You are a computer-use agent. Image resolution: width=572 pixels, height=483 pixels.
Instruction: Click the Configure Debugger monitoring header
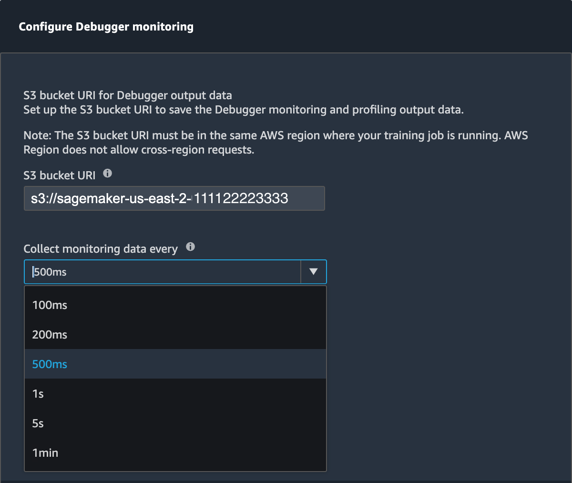click(x=106, y=26)
